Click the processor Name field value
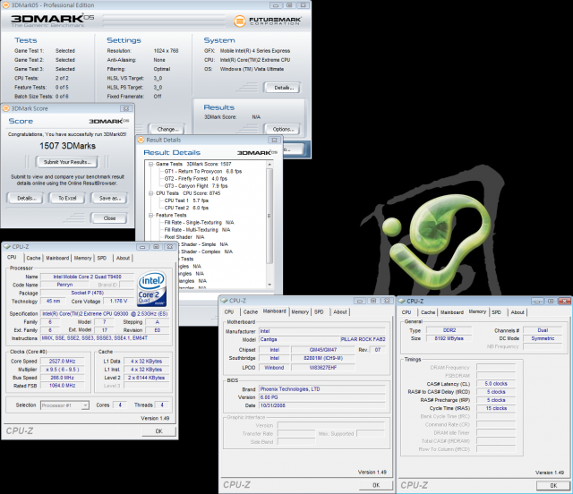Screen dimensions: 573x494 tap(87, 277)
